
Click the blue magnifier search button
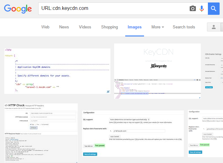coord(214,9)
